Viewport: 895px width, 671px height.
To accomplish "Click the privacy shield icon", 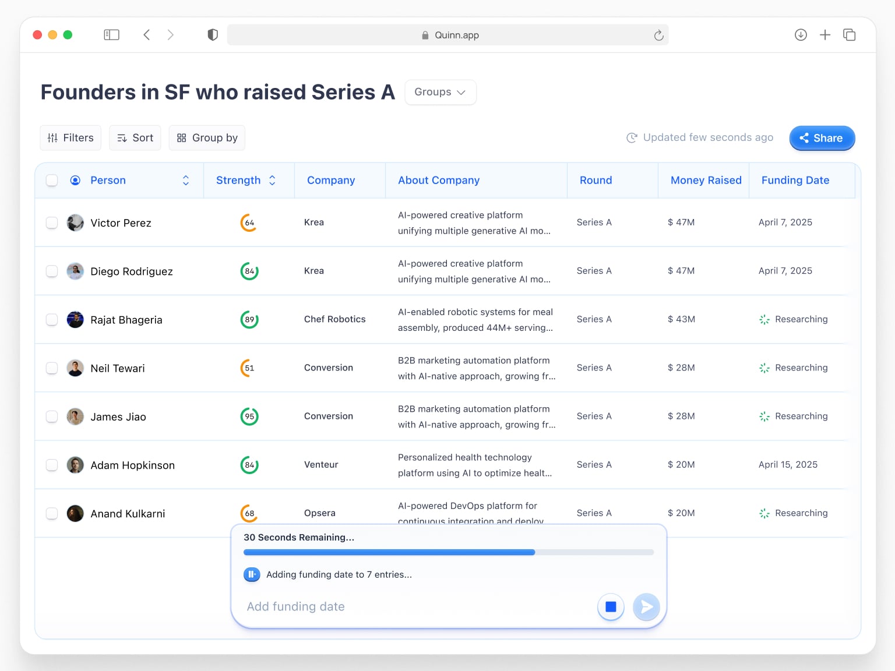I will 213,35.
